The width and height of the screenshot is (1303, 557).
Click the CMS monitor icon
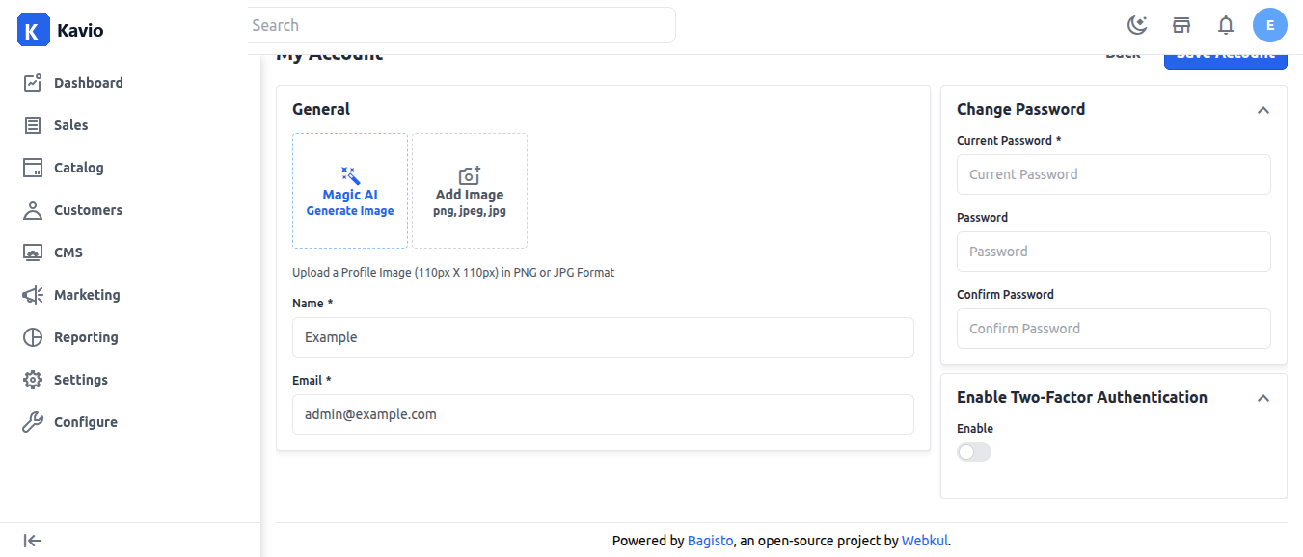(33, 252)
